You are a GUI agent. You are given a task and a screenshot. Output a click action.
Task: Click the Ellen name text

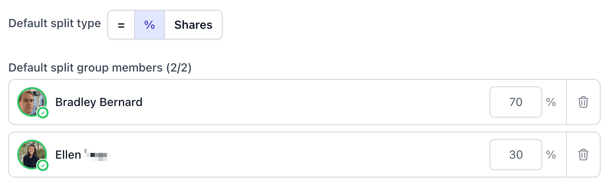(x=68, y=155)
